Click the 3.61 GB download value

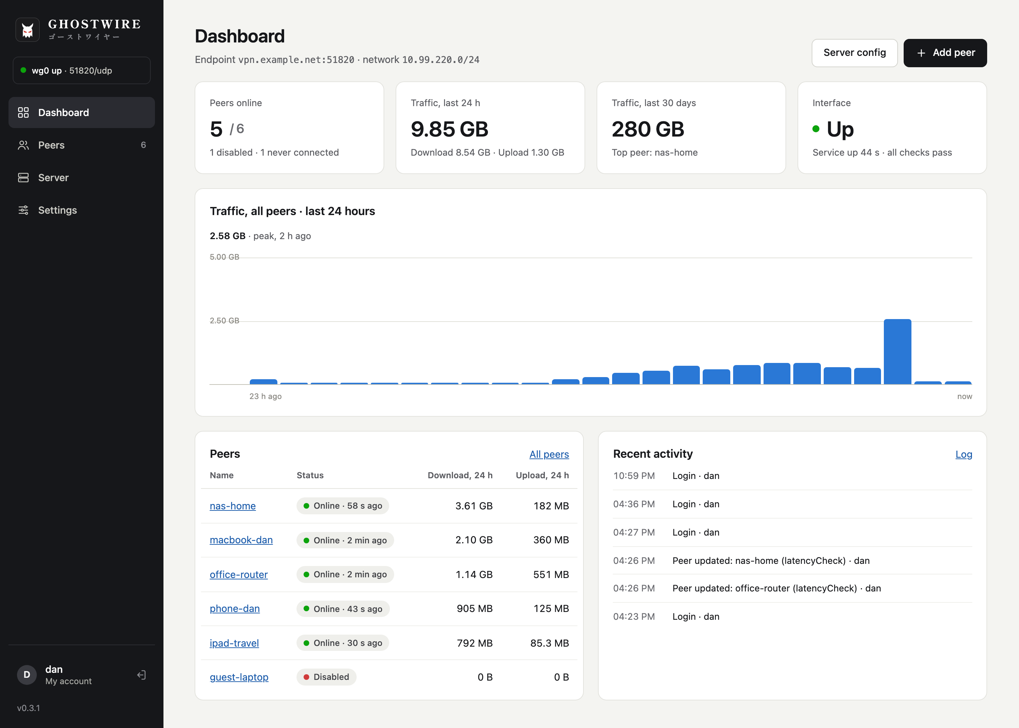click(x=474, y=505)
